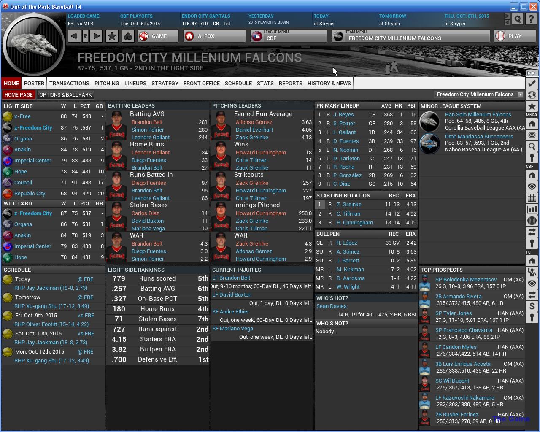Click the star icon above the MNGR label
The image size is (540, 432).
532,106
